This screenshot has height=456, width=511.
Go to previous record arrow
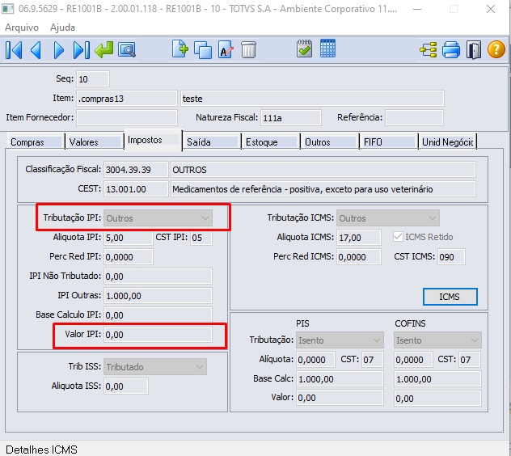click(36, 50)
